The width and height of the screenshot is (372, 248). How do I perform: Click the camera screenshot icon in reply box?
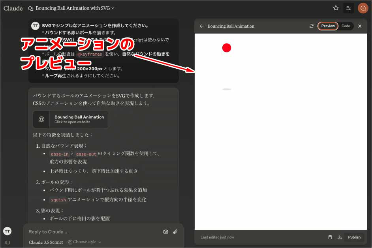pos(165,232)
